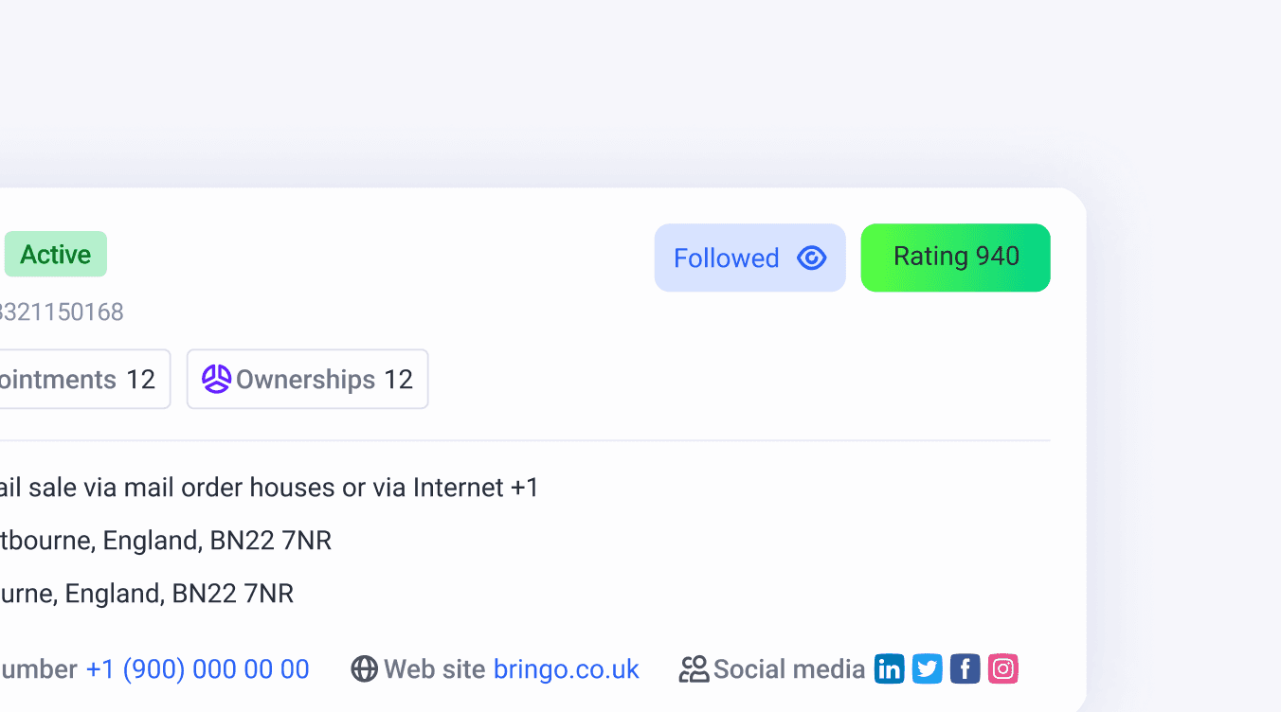Click the second BN22 7NR address line
Viewport: 1281px width, 712px height.
pos(147,594)
